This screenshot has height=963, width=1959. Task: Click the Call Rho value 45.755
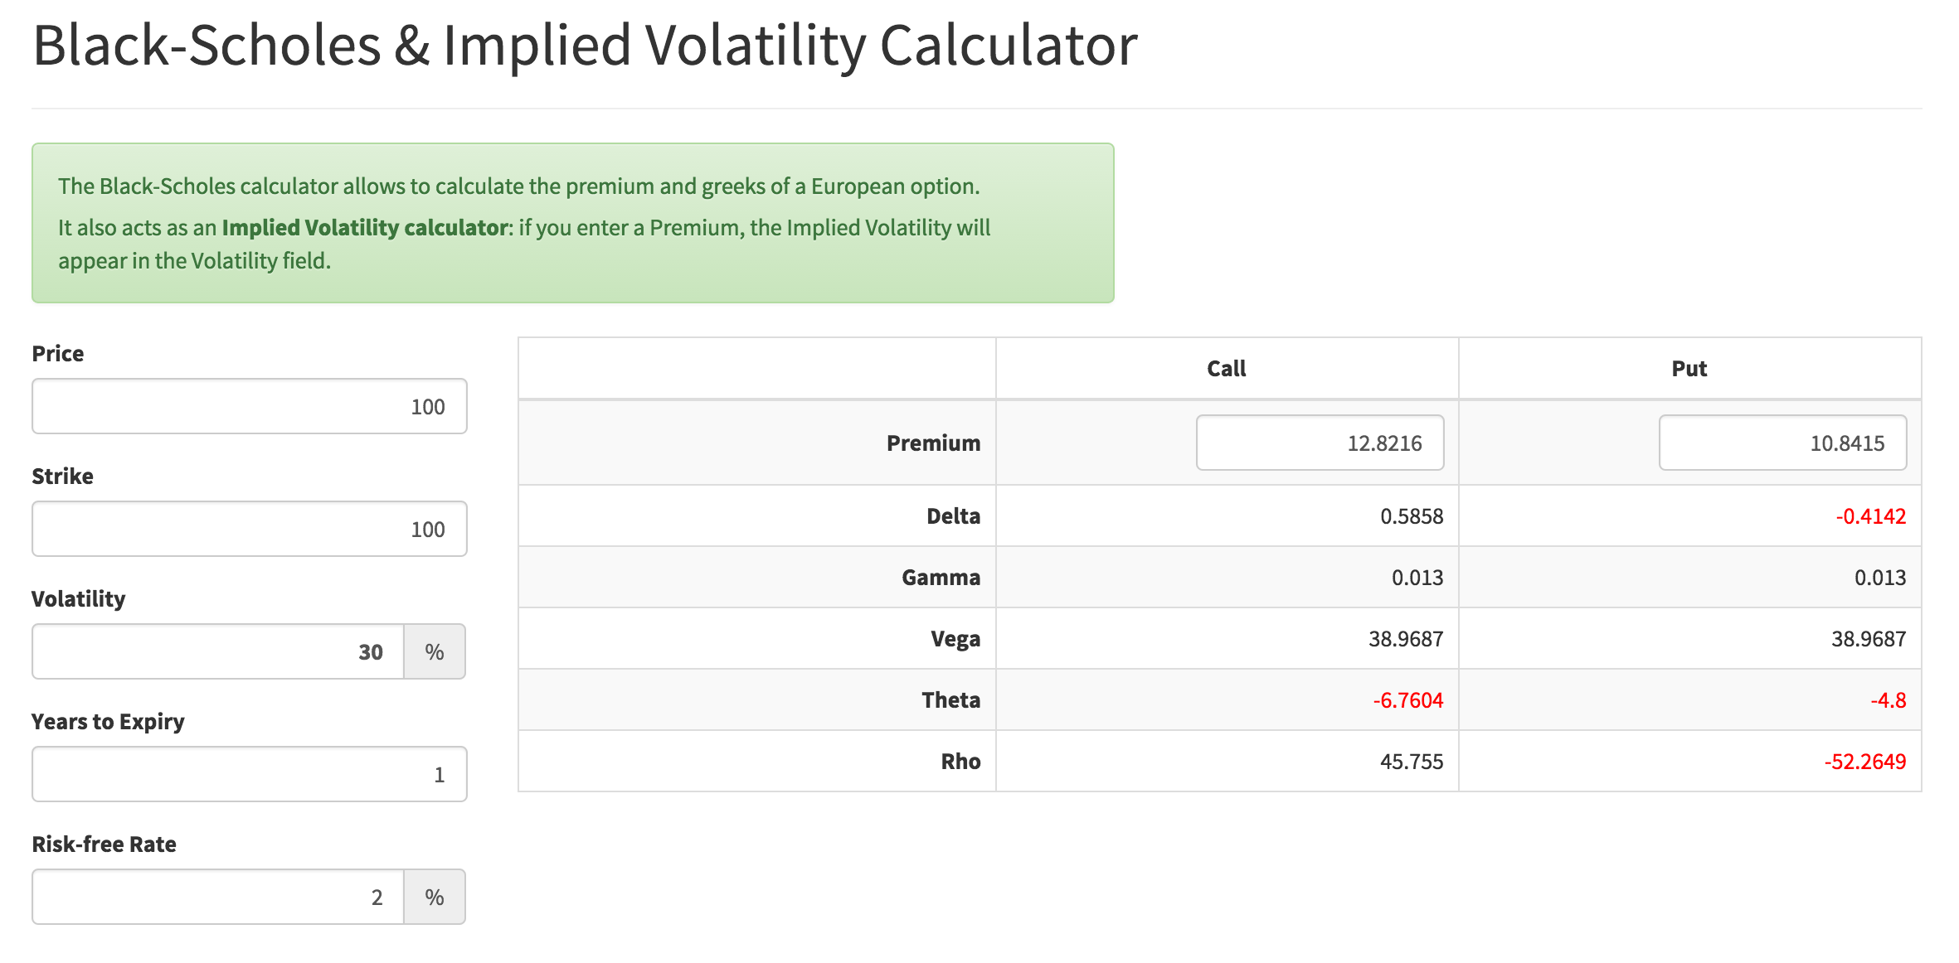tap(1412, 762)
